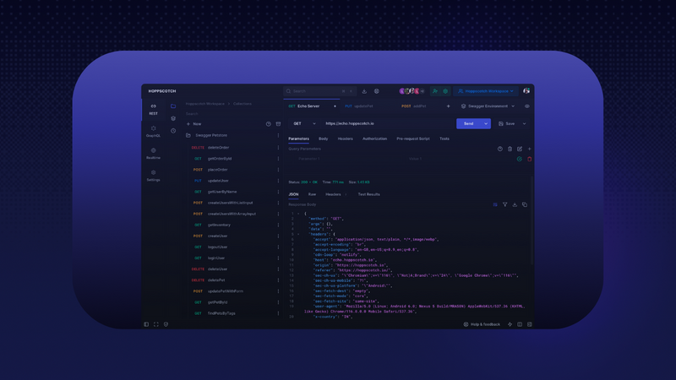Open deleteOrder request options menu
The height and width of the screenshot is (380, 676).
pos(278,147)
